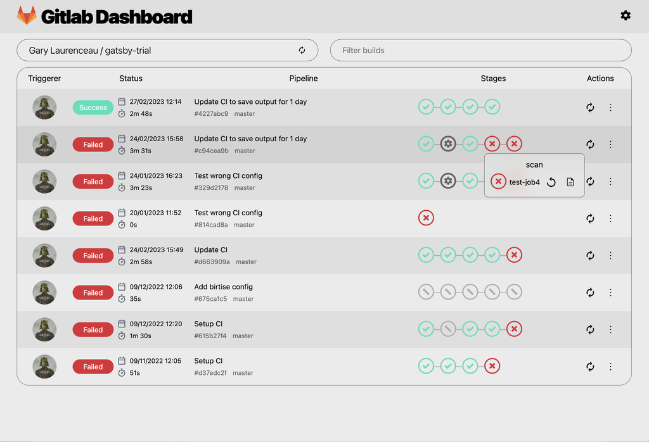The height and width of the screenshot is (442, 649).
Task: Click the Stages column header
Action: (x=493, y=78)
